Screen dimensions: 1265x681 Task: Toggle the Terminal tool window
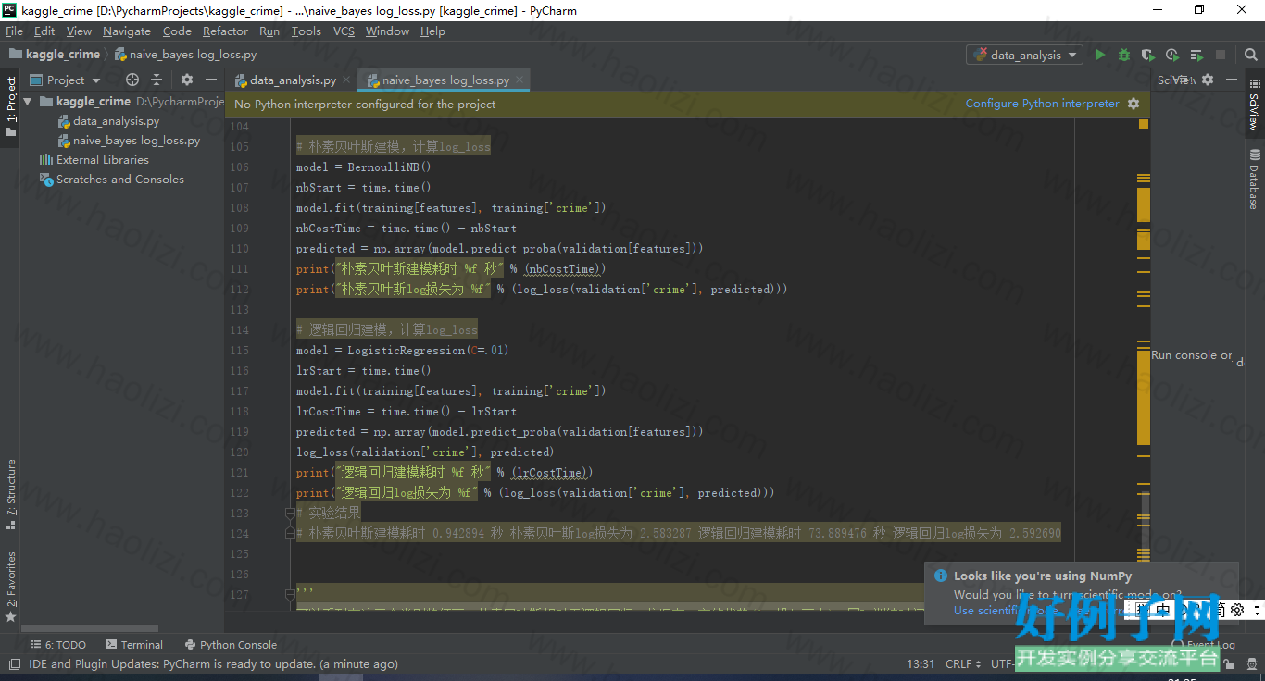(x=134, y=645)
